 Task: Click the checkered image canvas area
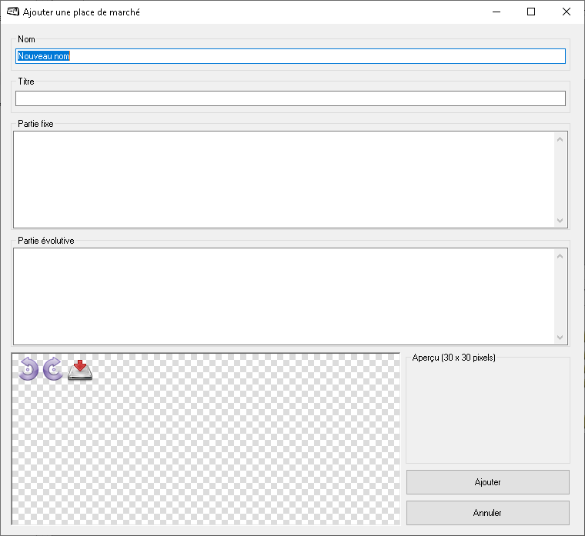point(206,454)
